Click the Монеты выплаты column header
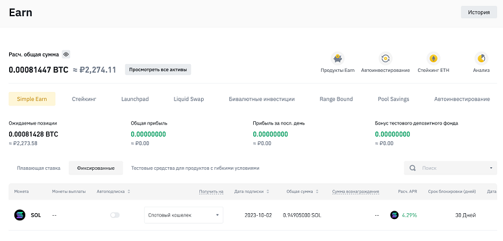Image resolution: width=503 pixels, height=241 pixels. (69, 191)
